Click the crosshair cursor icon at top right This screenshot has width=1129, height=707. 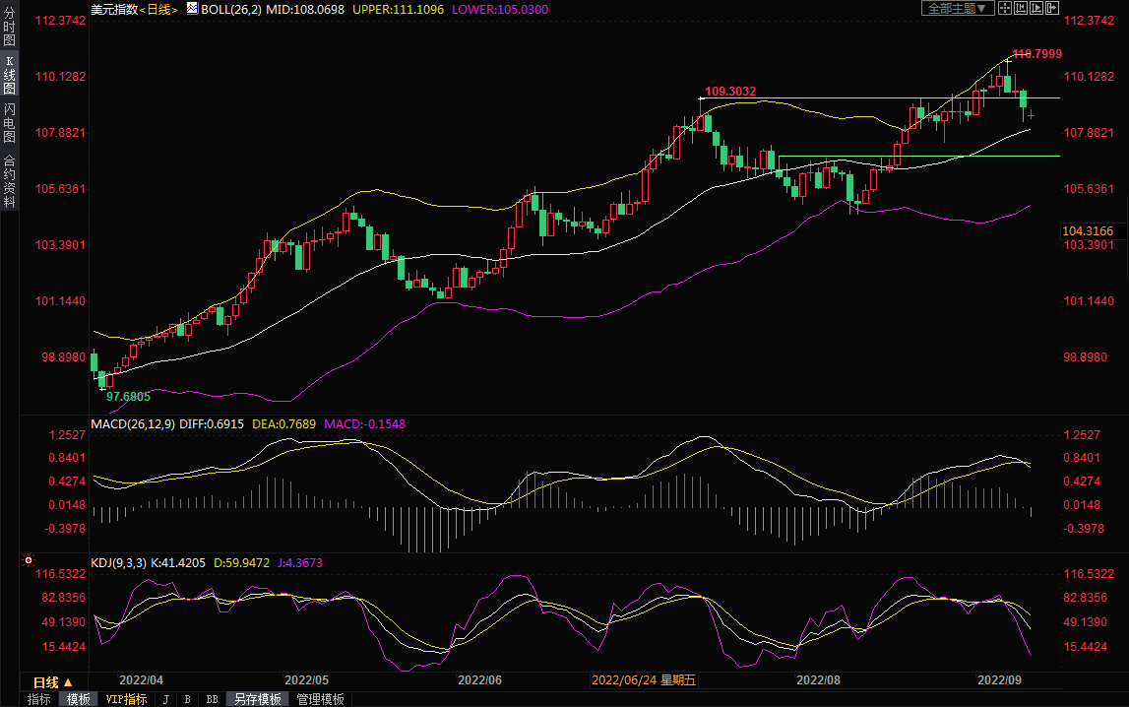[x=1005, y=8]
